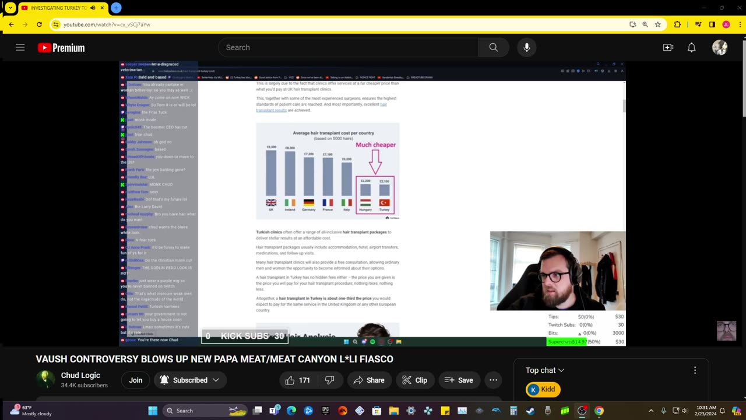This screenshot has width=746, height=420.
Task: Switch to the INVESTIGATING TURKEY tab
Action: 62,8
